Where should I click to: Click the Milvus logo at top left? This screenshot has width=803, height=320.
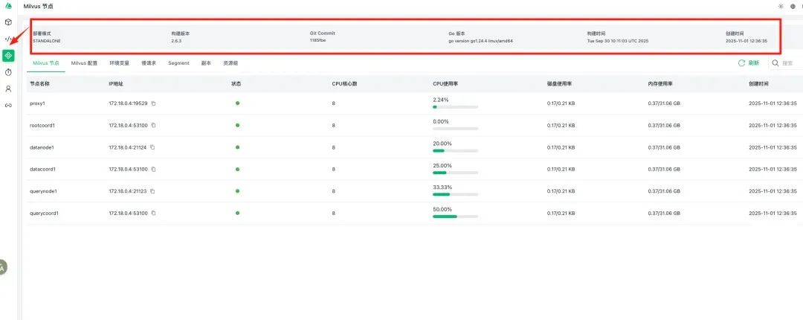pyautogui.click(x=8, y=6)
